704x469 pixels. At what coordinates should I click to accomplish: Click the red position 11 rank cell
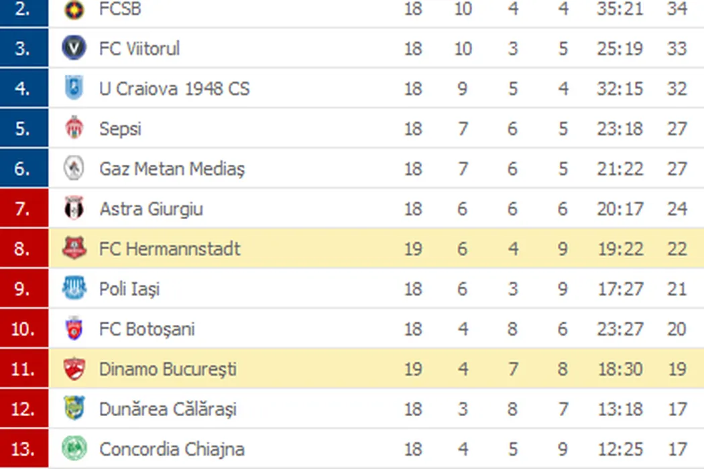click(23, 369)
